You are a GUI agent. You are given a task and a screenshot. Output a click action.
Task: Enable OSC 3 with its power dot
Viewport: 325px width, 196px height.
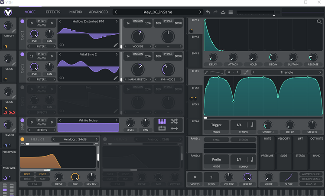23,87
